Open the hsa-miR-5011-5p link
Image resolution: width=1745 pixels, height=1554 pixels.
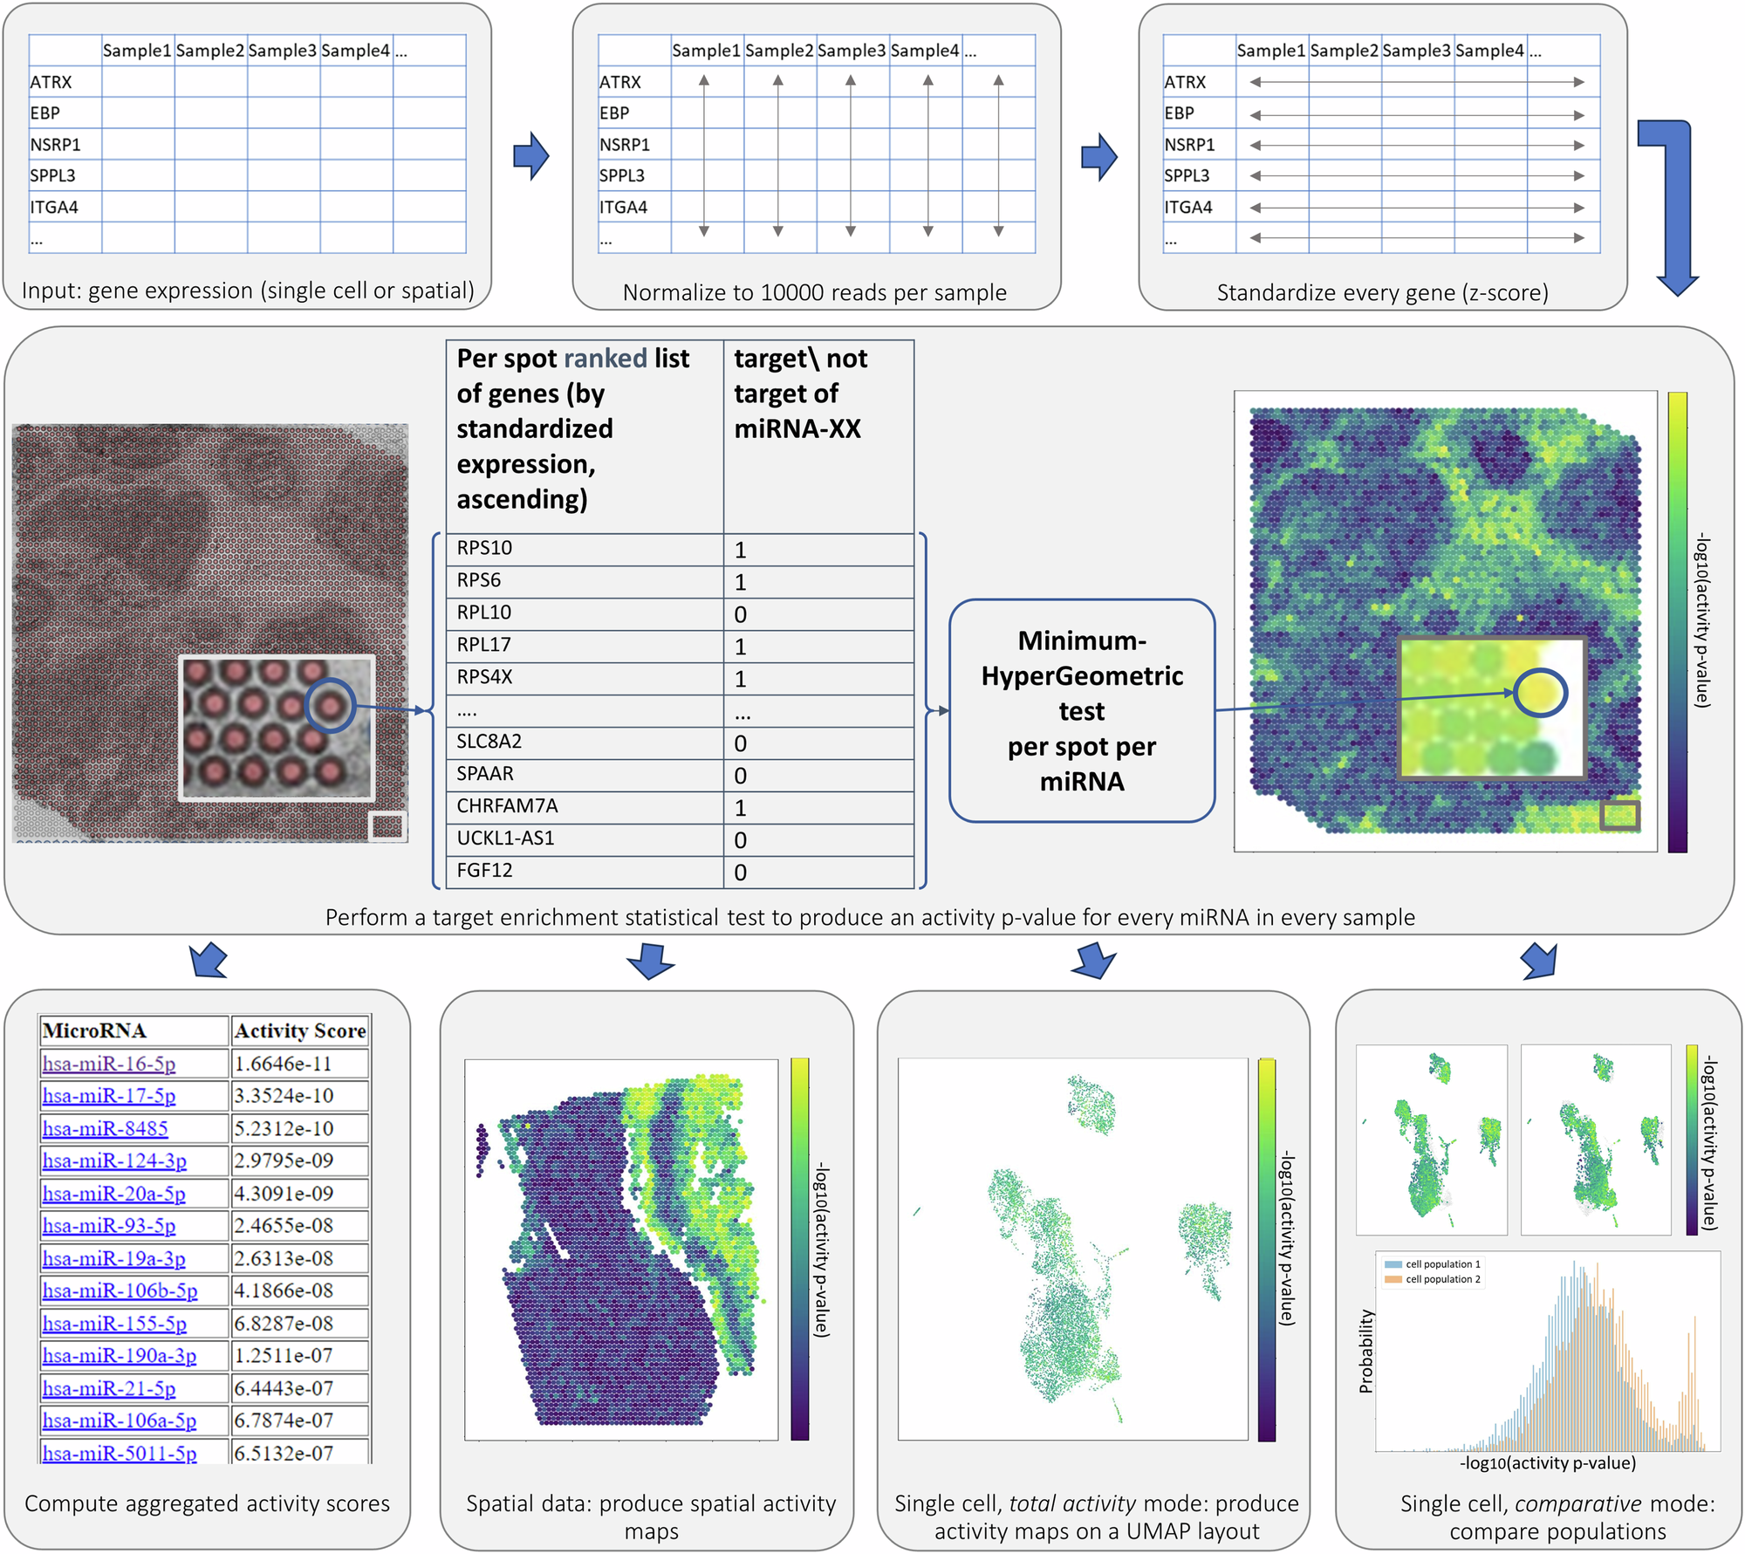pyautogui.click(x=120, y=1453)
